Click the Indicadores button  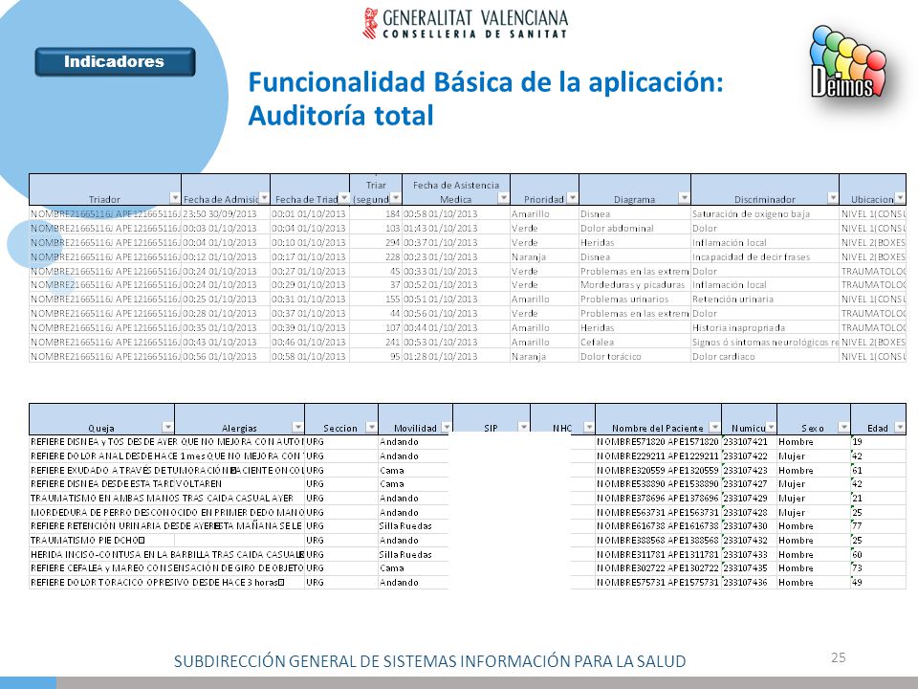(115, 61)
